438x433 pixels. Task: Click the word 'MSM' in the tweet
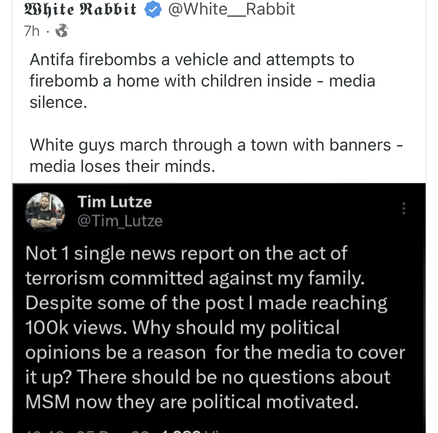pos(48,402)
